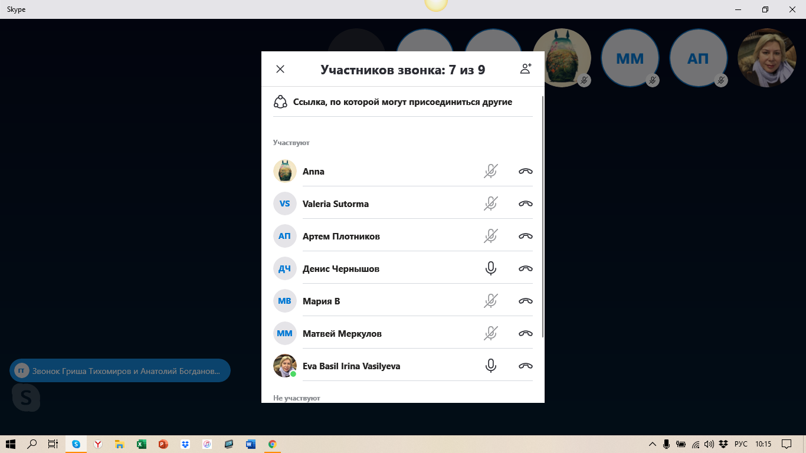Screen dimensions: 806x453
Task: Toggle Valeria Sutorma's muted microphone
Action: tap(490, 204)
